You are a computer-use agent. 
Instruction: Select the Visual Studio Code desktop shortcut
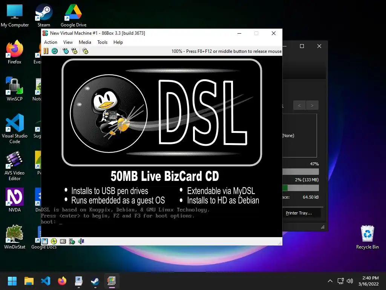pos(15,129)
